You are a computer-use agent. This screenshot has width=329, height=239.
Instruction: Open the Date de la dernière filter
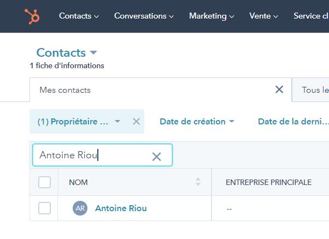293,122
